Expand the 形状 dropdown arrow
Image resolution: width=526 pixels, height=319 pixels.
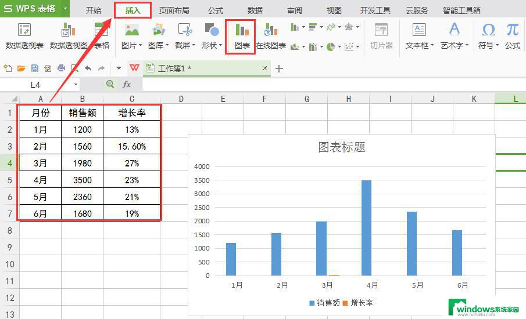pos(220,45)
